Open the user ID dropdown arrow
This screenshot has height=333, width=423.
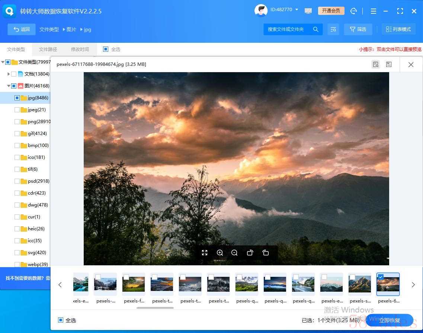point(297,10)
